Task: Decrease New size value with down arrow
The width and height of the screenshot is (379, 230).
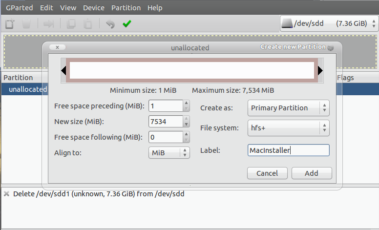Action: 186,124
